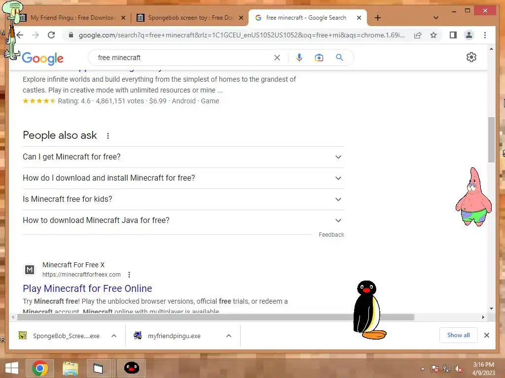Expand How to download Minecraft Java for free?
The height and width of the screenshot is (378, 505).
pos(183,220)
